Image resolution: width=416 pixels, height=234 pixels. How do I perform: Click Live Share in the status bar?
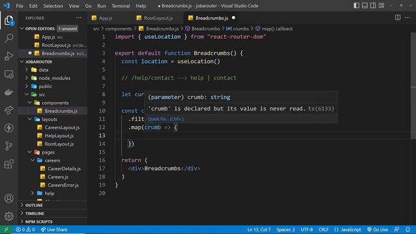(54, 229)
